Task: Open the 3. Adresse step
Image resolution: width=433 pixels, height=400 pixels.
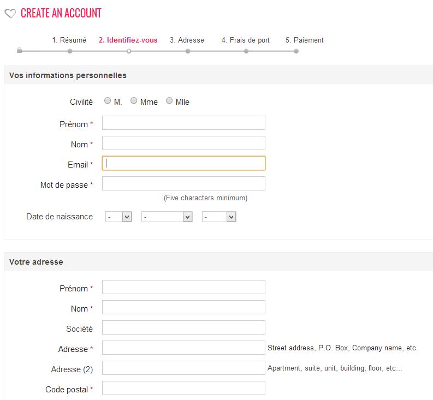Action: [x=187, y=40]
